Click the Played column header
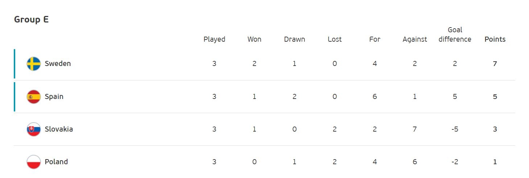The height and width of the screenshot is (178, 529). pyautogui.click(x=214, y=40)
